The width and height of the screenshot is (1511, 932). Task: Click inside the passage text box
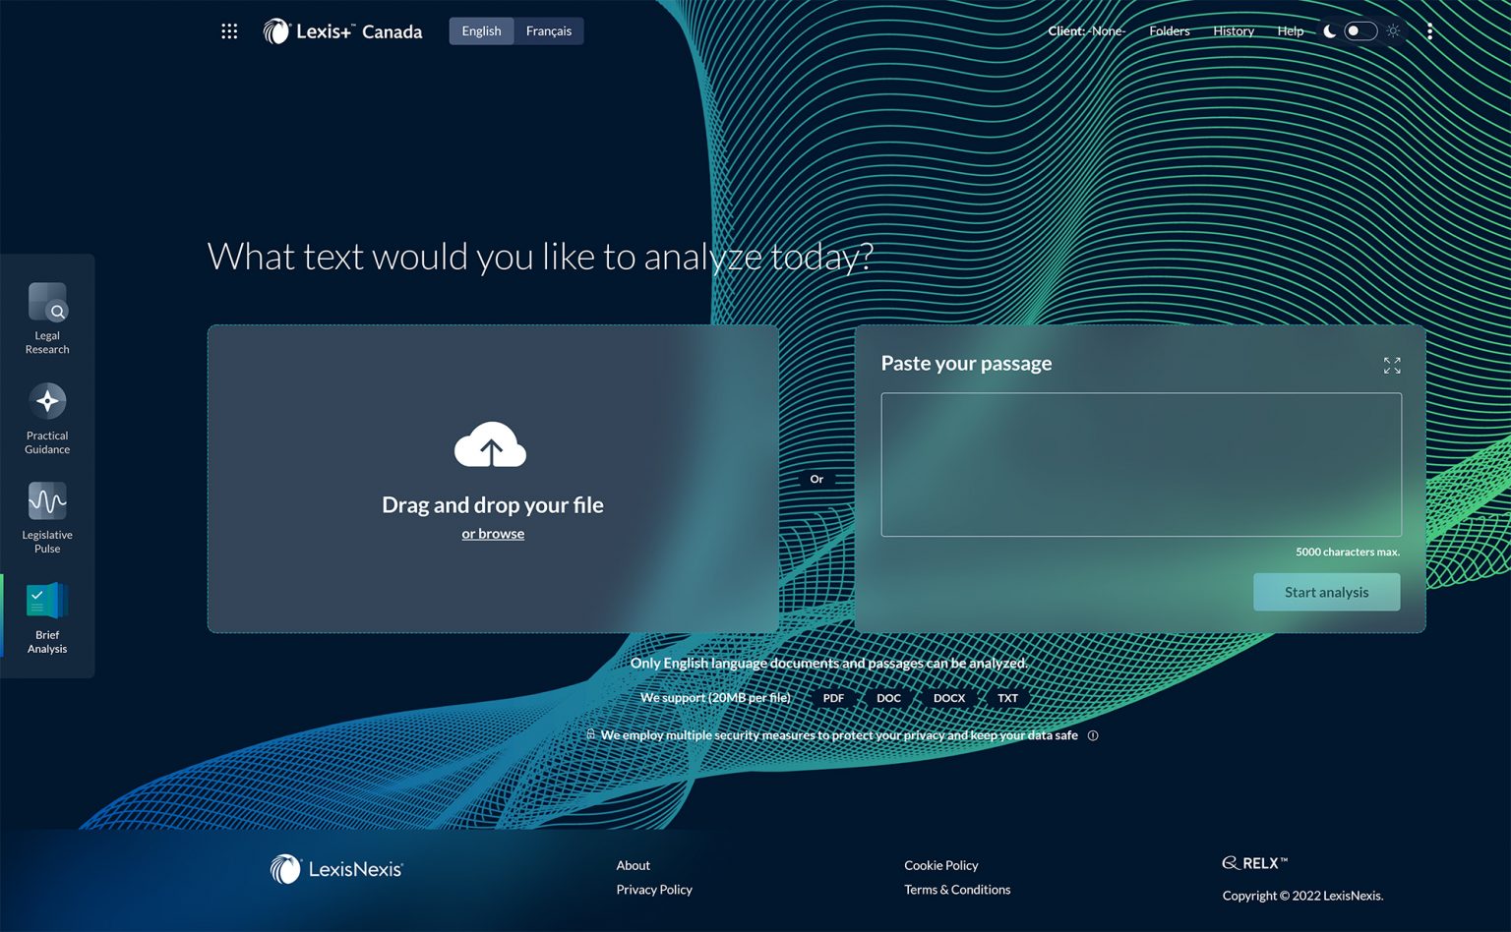(1141, 464)
